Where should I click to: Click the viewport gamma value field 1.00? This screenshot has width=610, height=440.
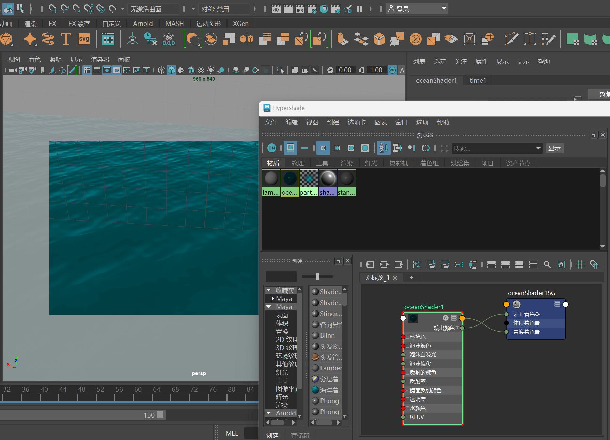click(x=376, y=70)
